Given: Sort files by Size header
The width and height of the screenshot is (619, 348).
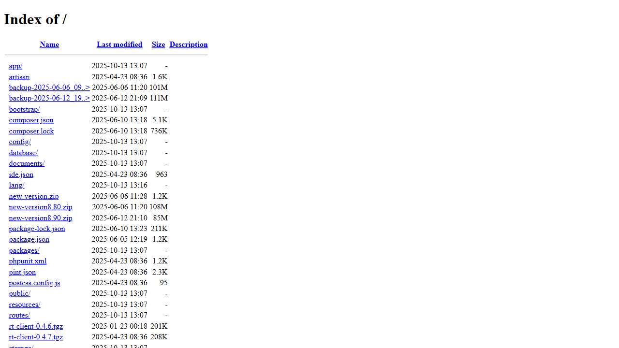Looking at the screenshot, I should pos(158,44).
